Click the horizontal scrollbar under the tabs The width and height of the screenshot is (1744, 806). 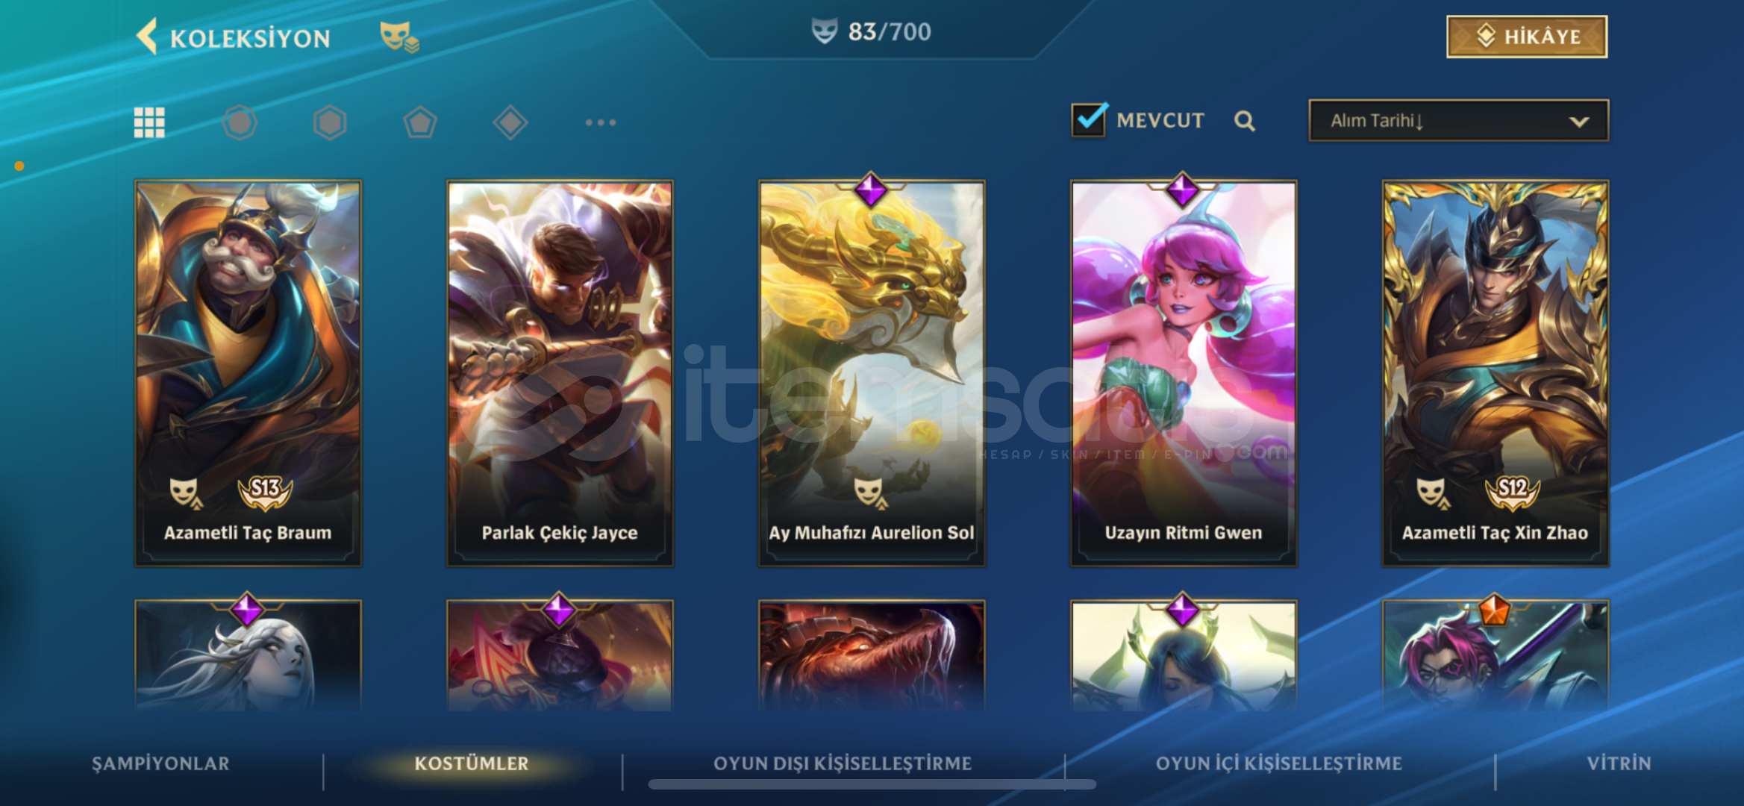(872, 784)
